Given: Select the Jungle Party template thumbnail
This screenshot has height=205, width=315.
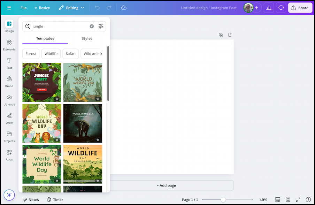Looking at the screenshot, I should (41, 82).
